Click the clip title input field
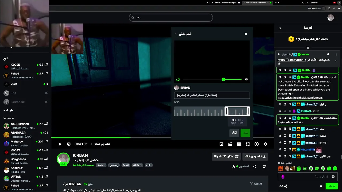342x192 pixels. pos(212,95)
